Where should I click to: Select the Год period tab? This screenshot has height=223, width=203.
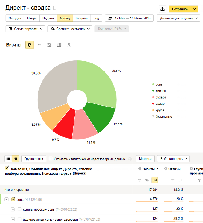(96, 18)
